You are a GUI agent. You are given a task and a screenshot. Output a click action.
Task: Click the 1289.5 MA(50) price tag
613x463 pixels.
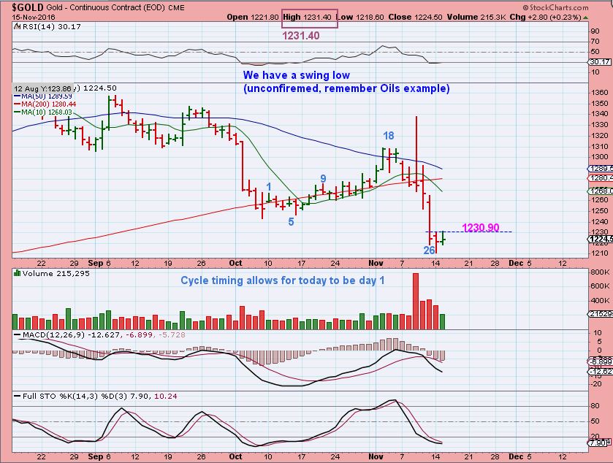tap(601, 169)
